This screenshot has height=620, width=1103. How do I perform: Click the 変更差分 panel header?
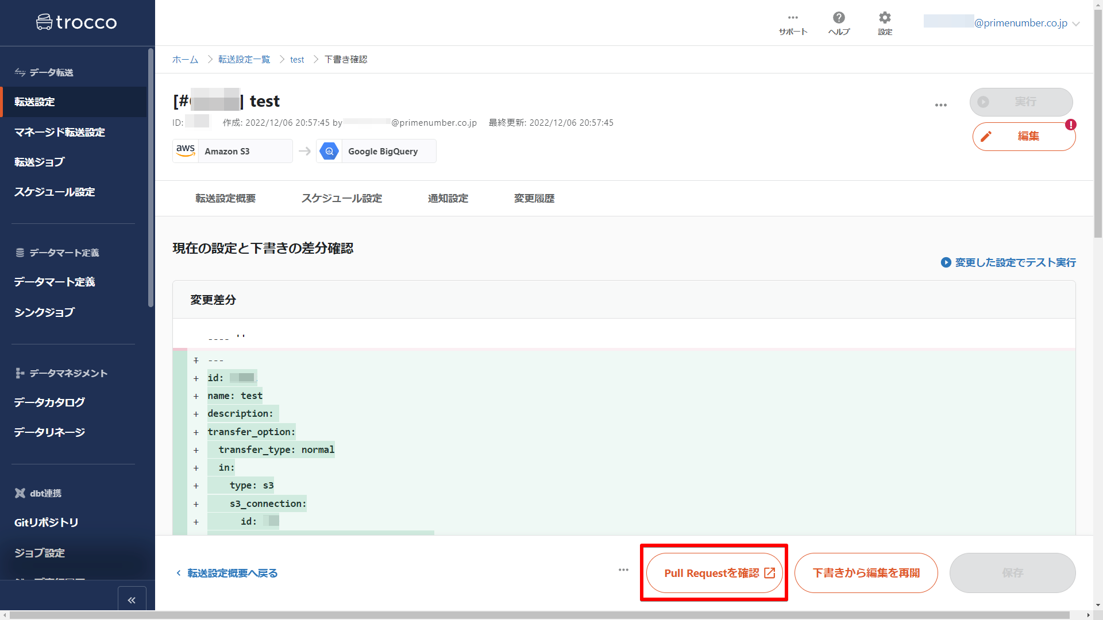pos(624,300)
